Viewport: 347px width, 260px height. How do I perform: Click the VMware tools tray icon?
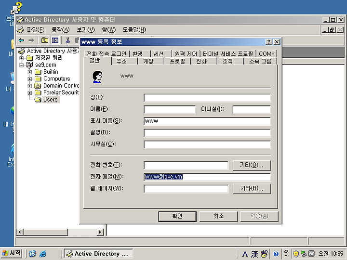[x=312, y=254]
